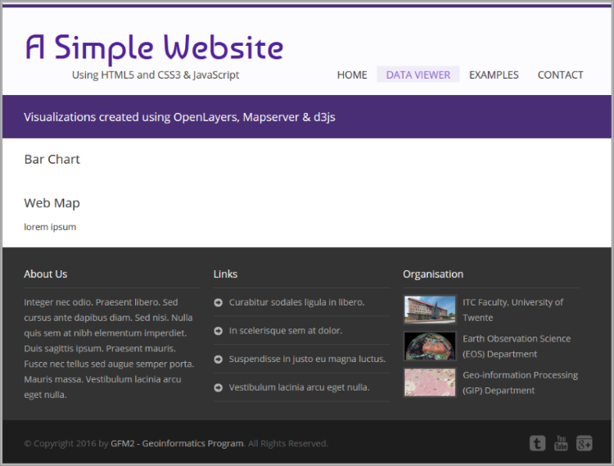Select the DATA VIEWER menu item

coord(418,75)
